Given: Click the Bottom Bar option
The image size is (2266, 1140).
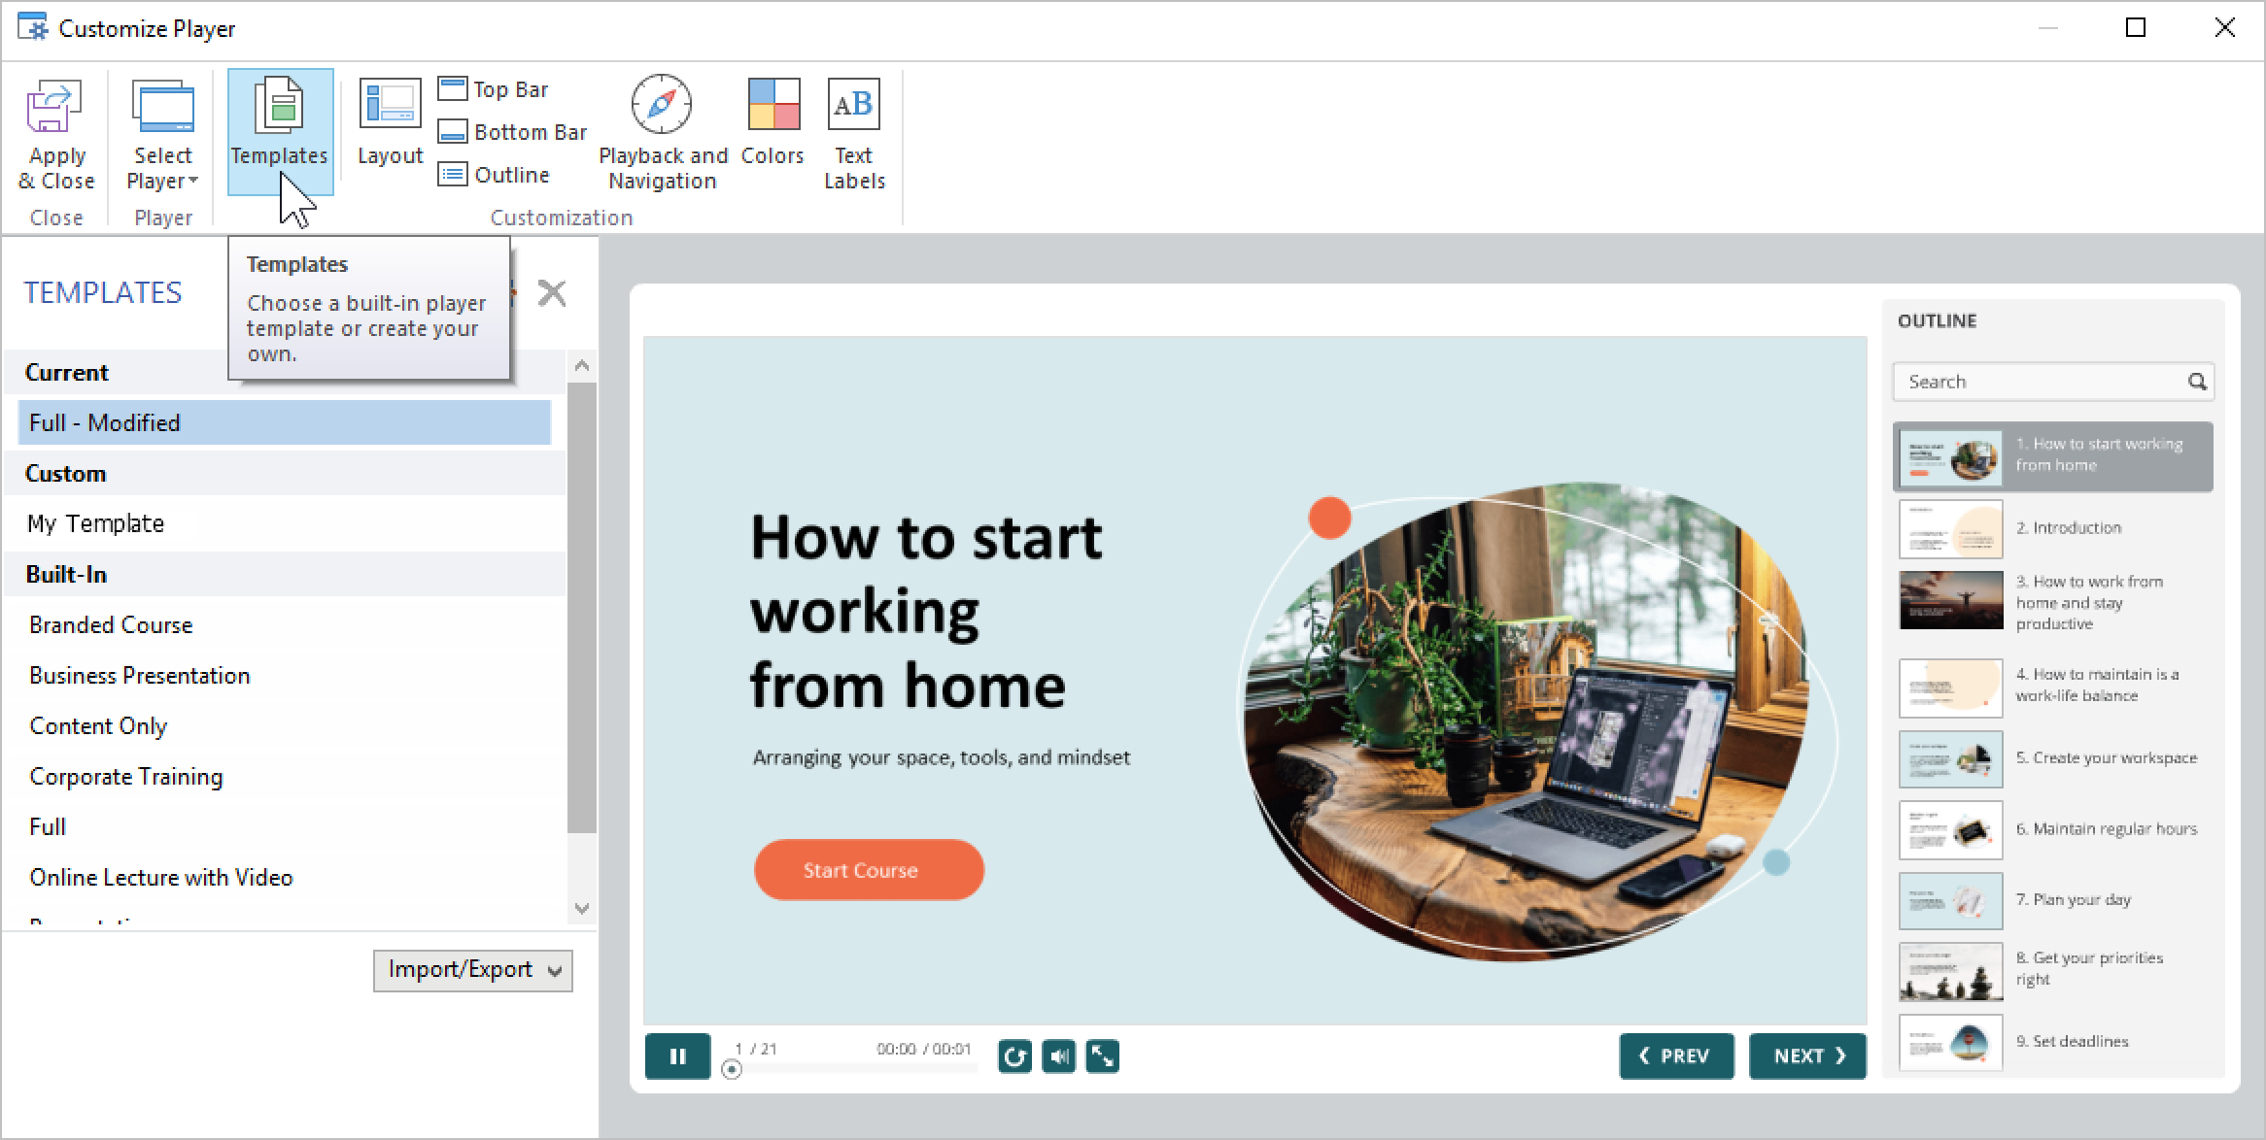Looking at the screenshot, I should point(512,132).
